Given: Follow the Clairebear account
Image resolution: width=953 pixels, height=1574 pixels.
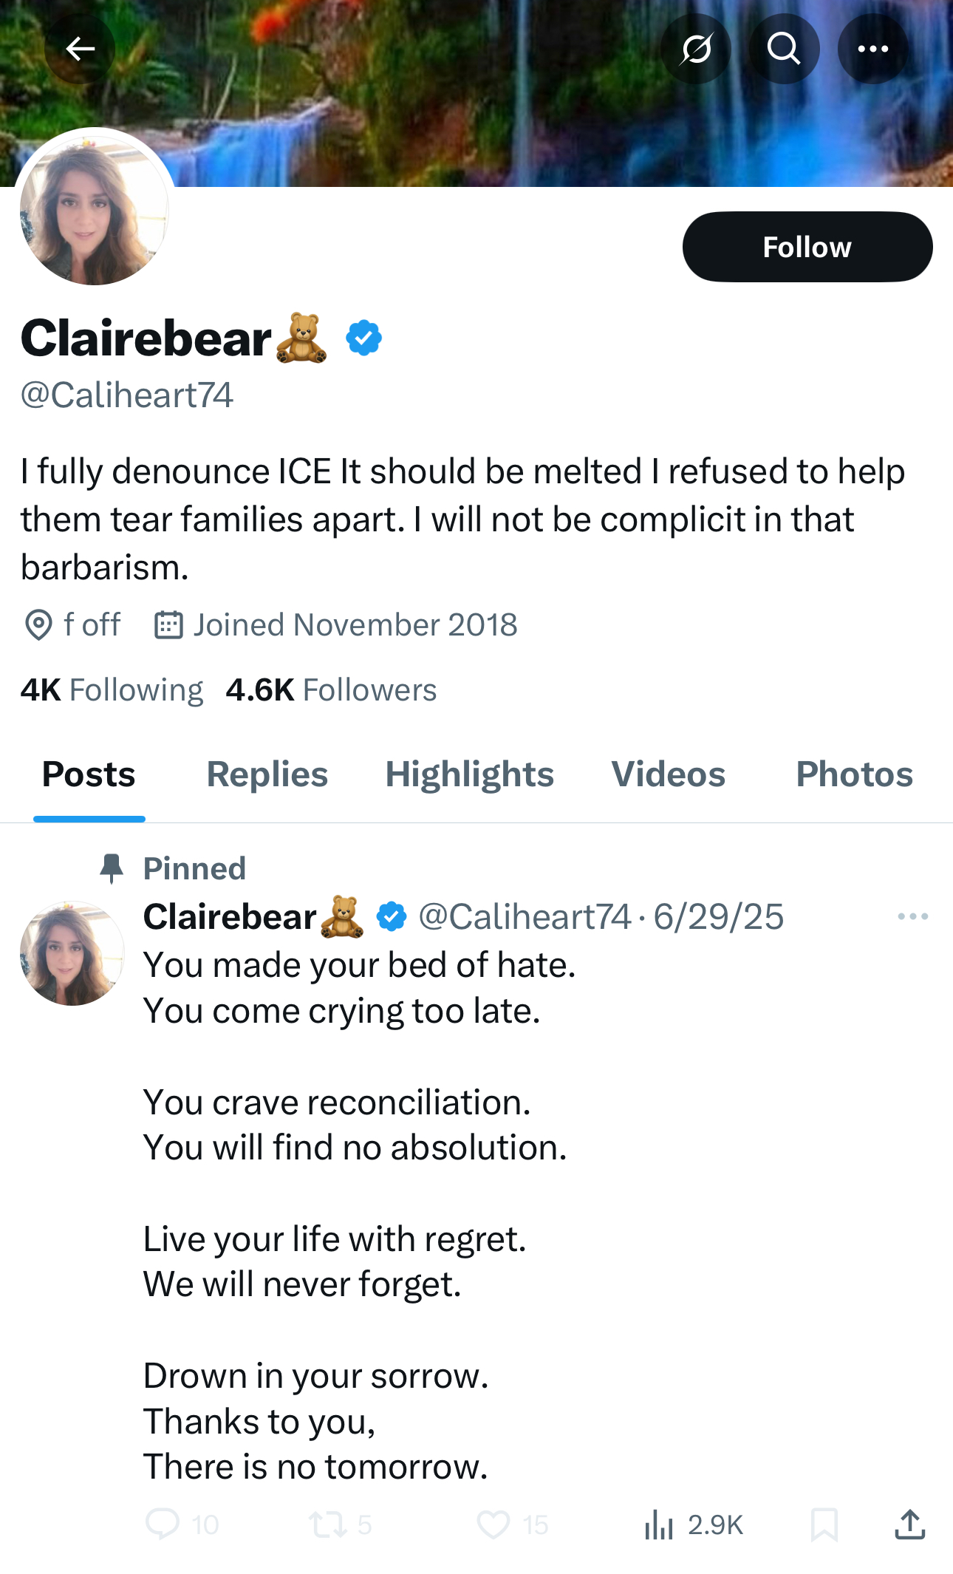Looking at the screenshot, I should click(807, 247).
